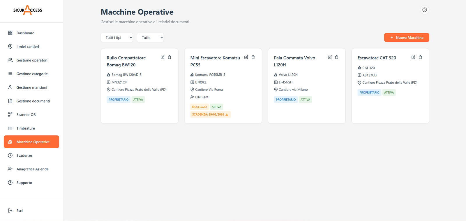The height and width of the screenshot is (221, 466).
Task: Open the help question mark icon
Action: [x=425, y=10]
